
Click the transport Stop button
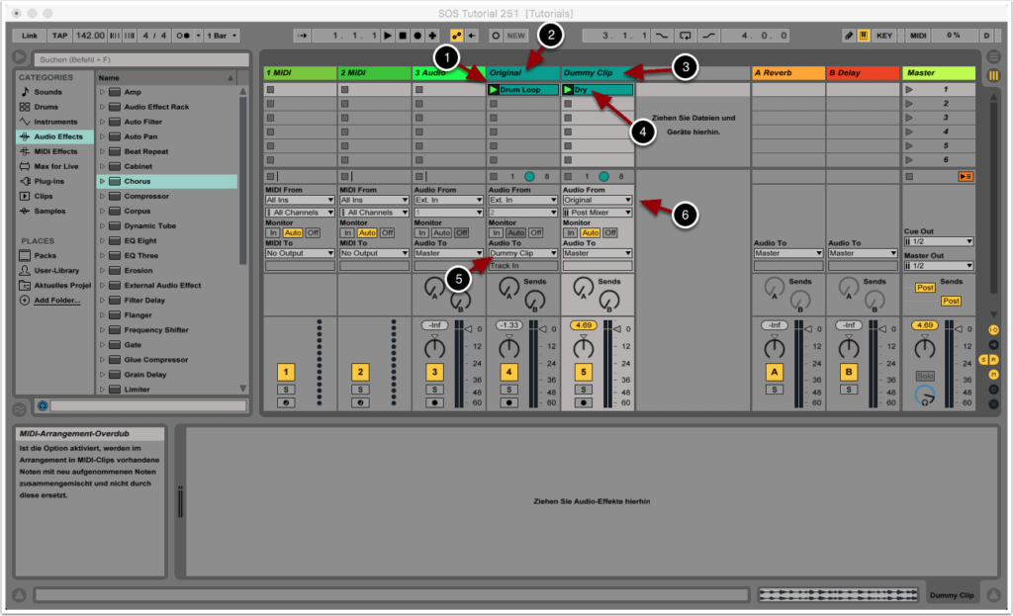pyautogui.click(x=403, y=36)
